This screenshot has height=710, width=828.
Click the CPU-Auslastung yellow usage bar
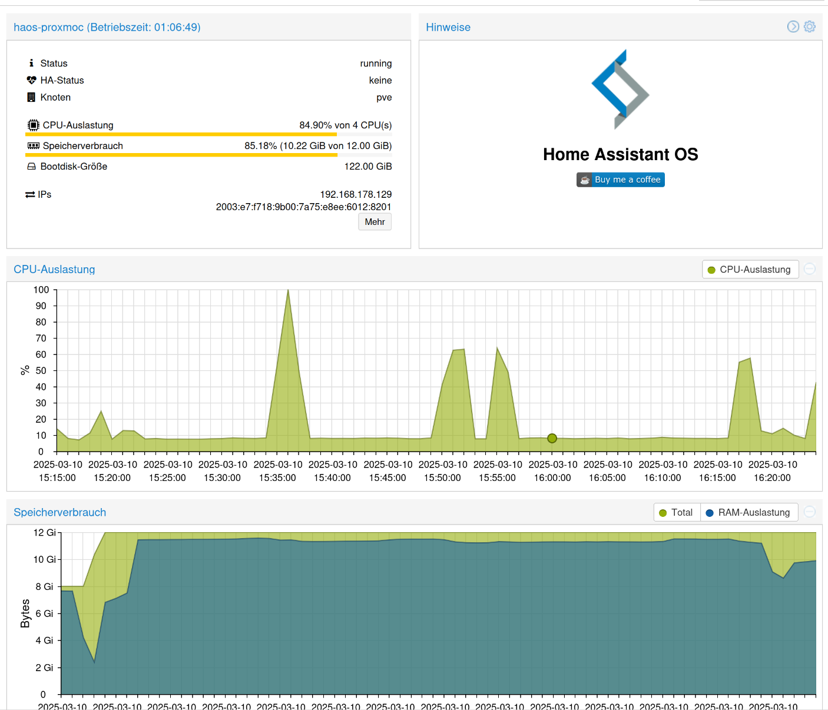click(x=181, y=134)
